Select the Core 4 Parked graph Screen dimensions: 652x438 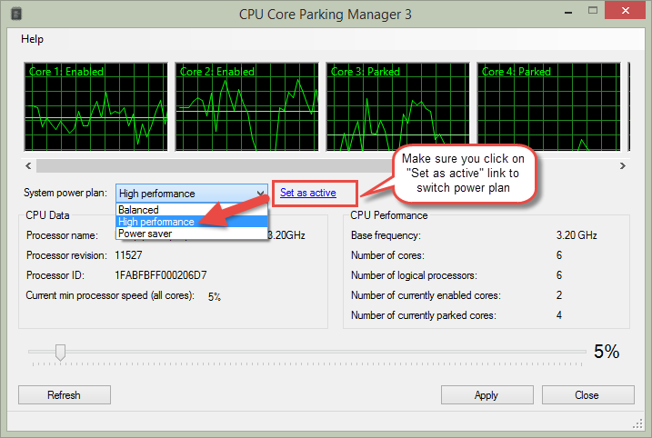549,107
